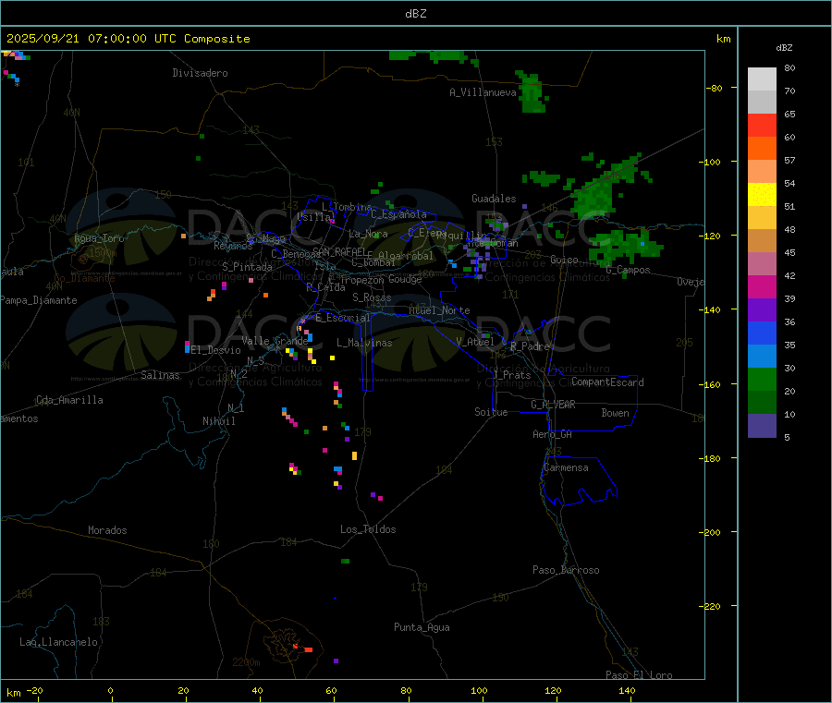Click the Bowen map label
Viewport: 832px width, 703px height.
[x=615, y=413]
